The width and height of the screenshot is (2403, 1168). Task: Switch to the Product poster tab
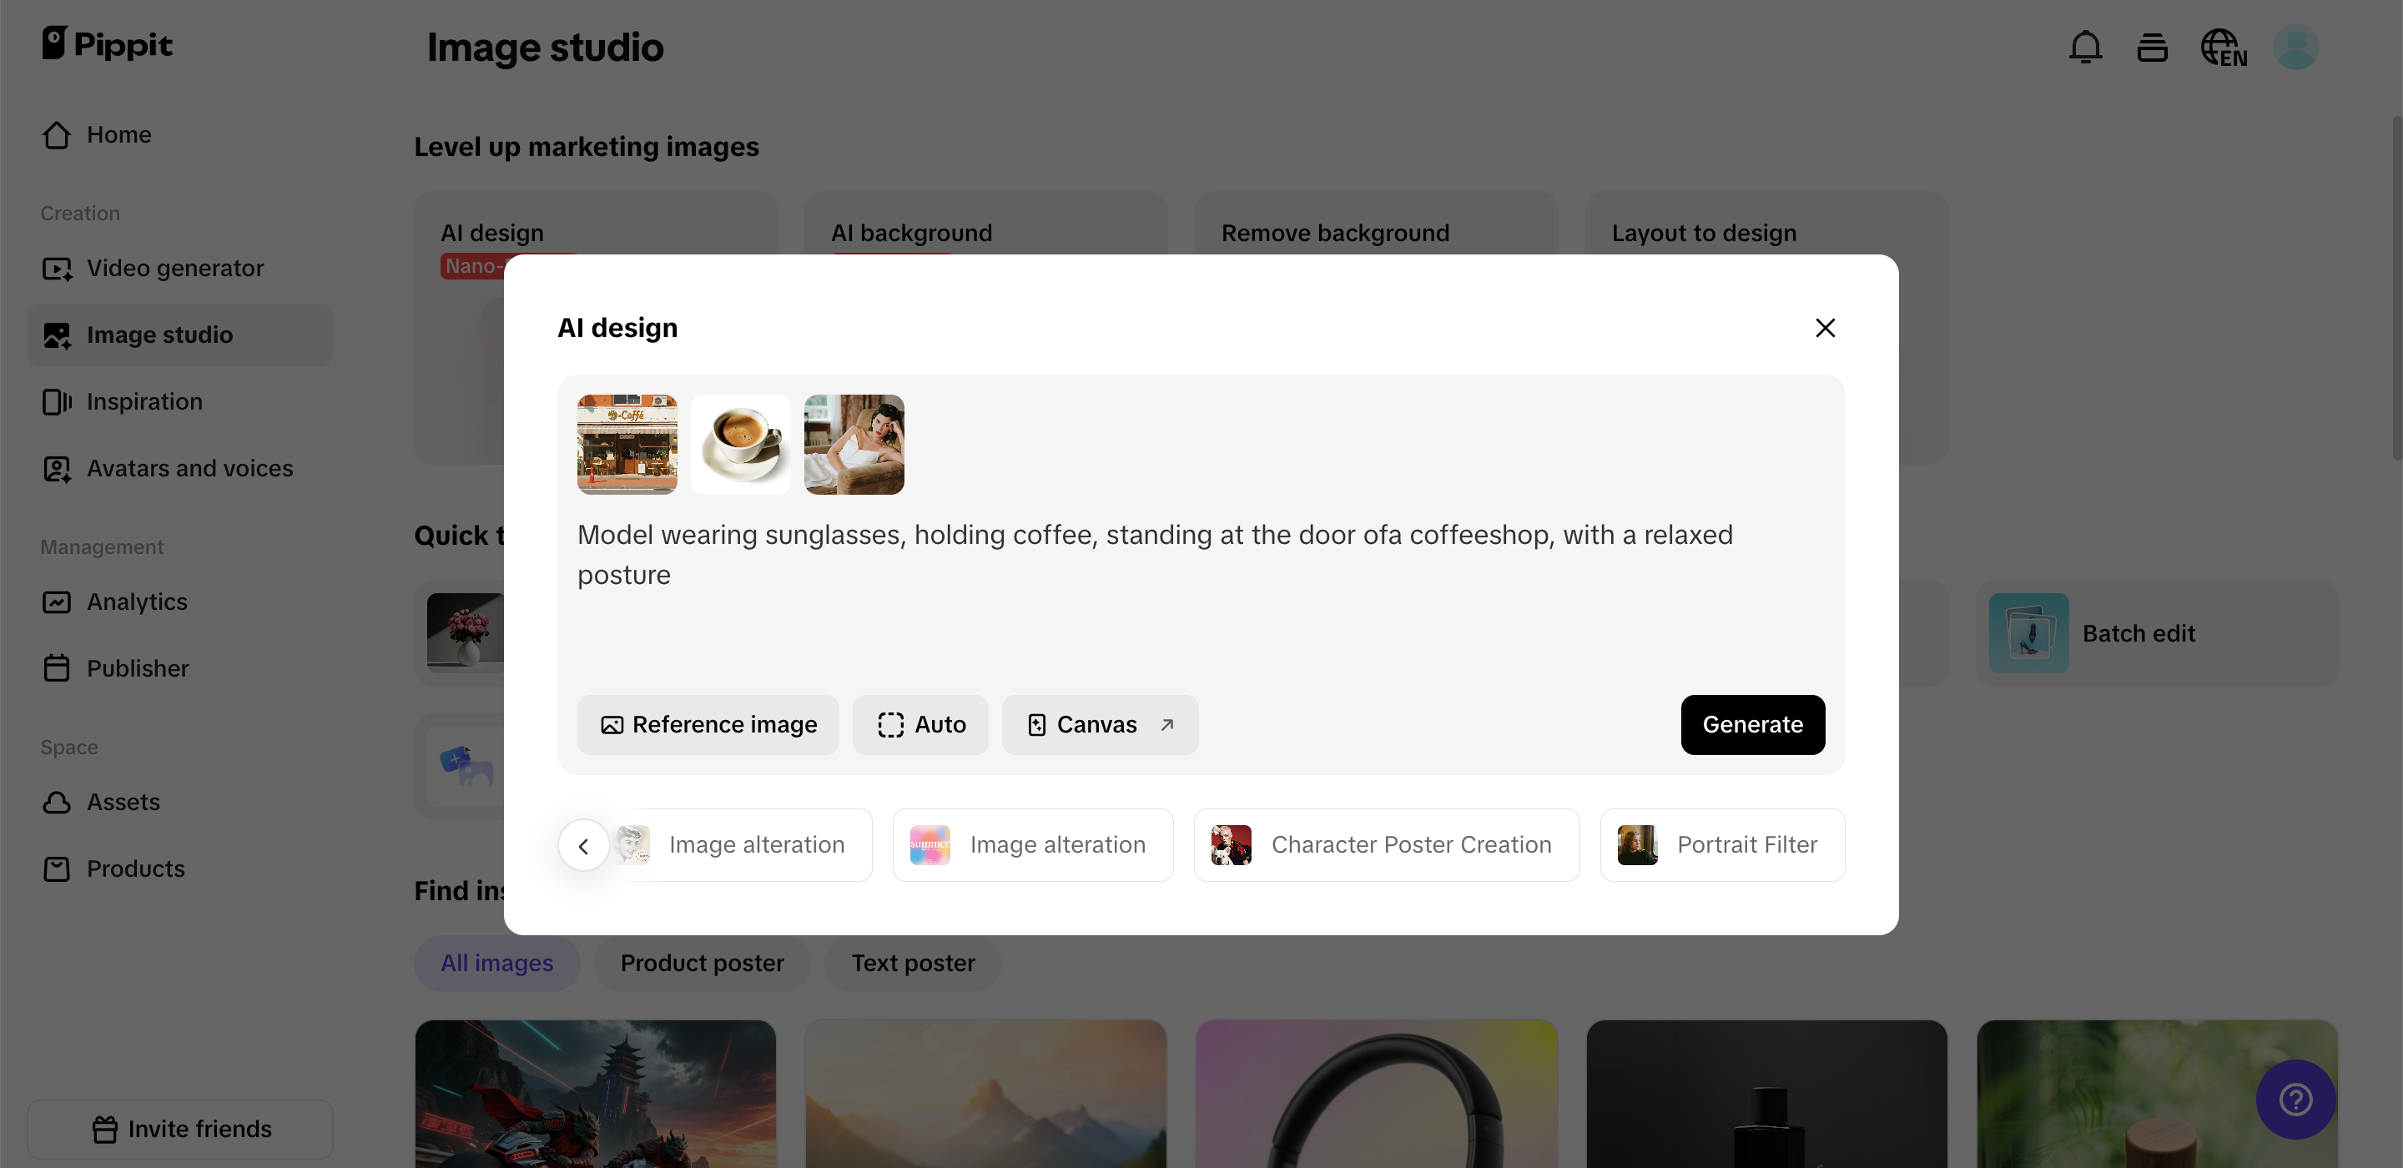(x=702, y=963)
